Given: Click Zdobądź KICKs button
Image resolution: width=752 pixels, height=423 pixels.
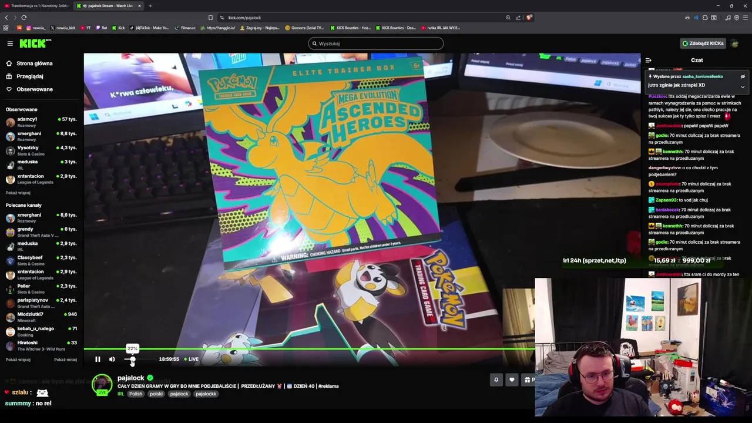Looking at the screenshot, I should pos(703,43).
